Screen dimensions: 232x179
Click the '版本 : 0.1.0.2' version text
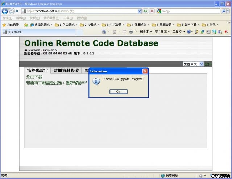84,53
